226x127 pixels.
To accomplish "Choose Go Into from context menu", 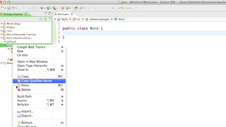I will pyautogui.click(x=39, y=55).
